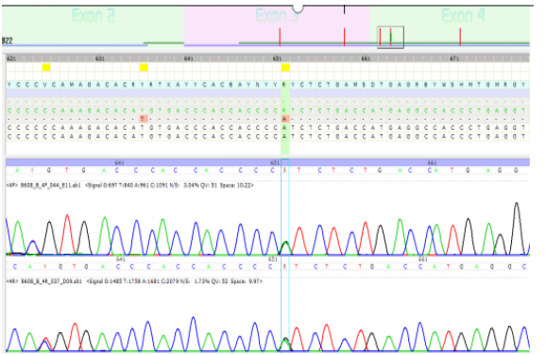The width and height of the screenshot is (546, 354).
Task: Select the Exon 2 region in the overview
Action: pyautogui.click(x=93, y=25)
